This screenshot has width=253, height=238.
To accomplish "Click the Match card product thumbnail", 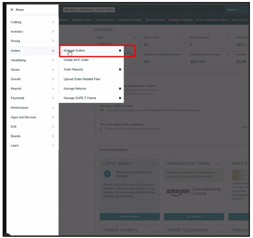I will point(238,175).
